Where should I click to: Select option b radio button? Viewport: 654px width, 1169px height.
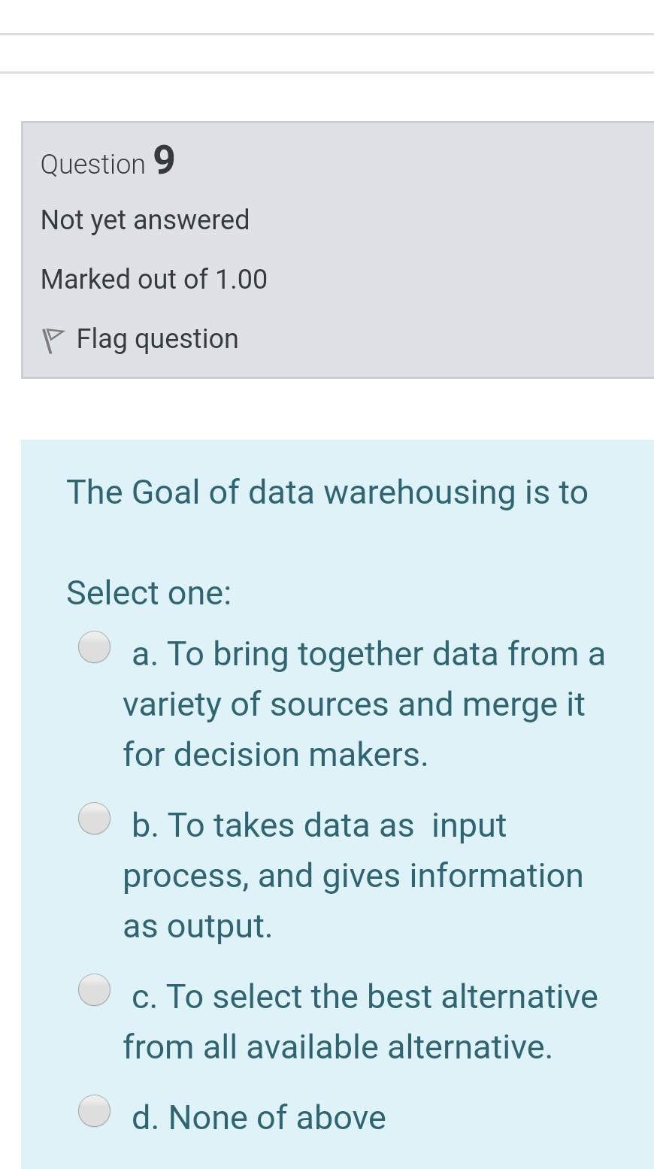pyautogui.click(x=94, y=817)
